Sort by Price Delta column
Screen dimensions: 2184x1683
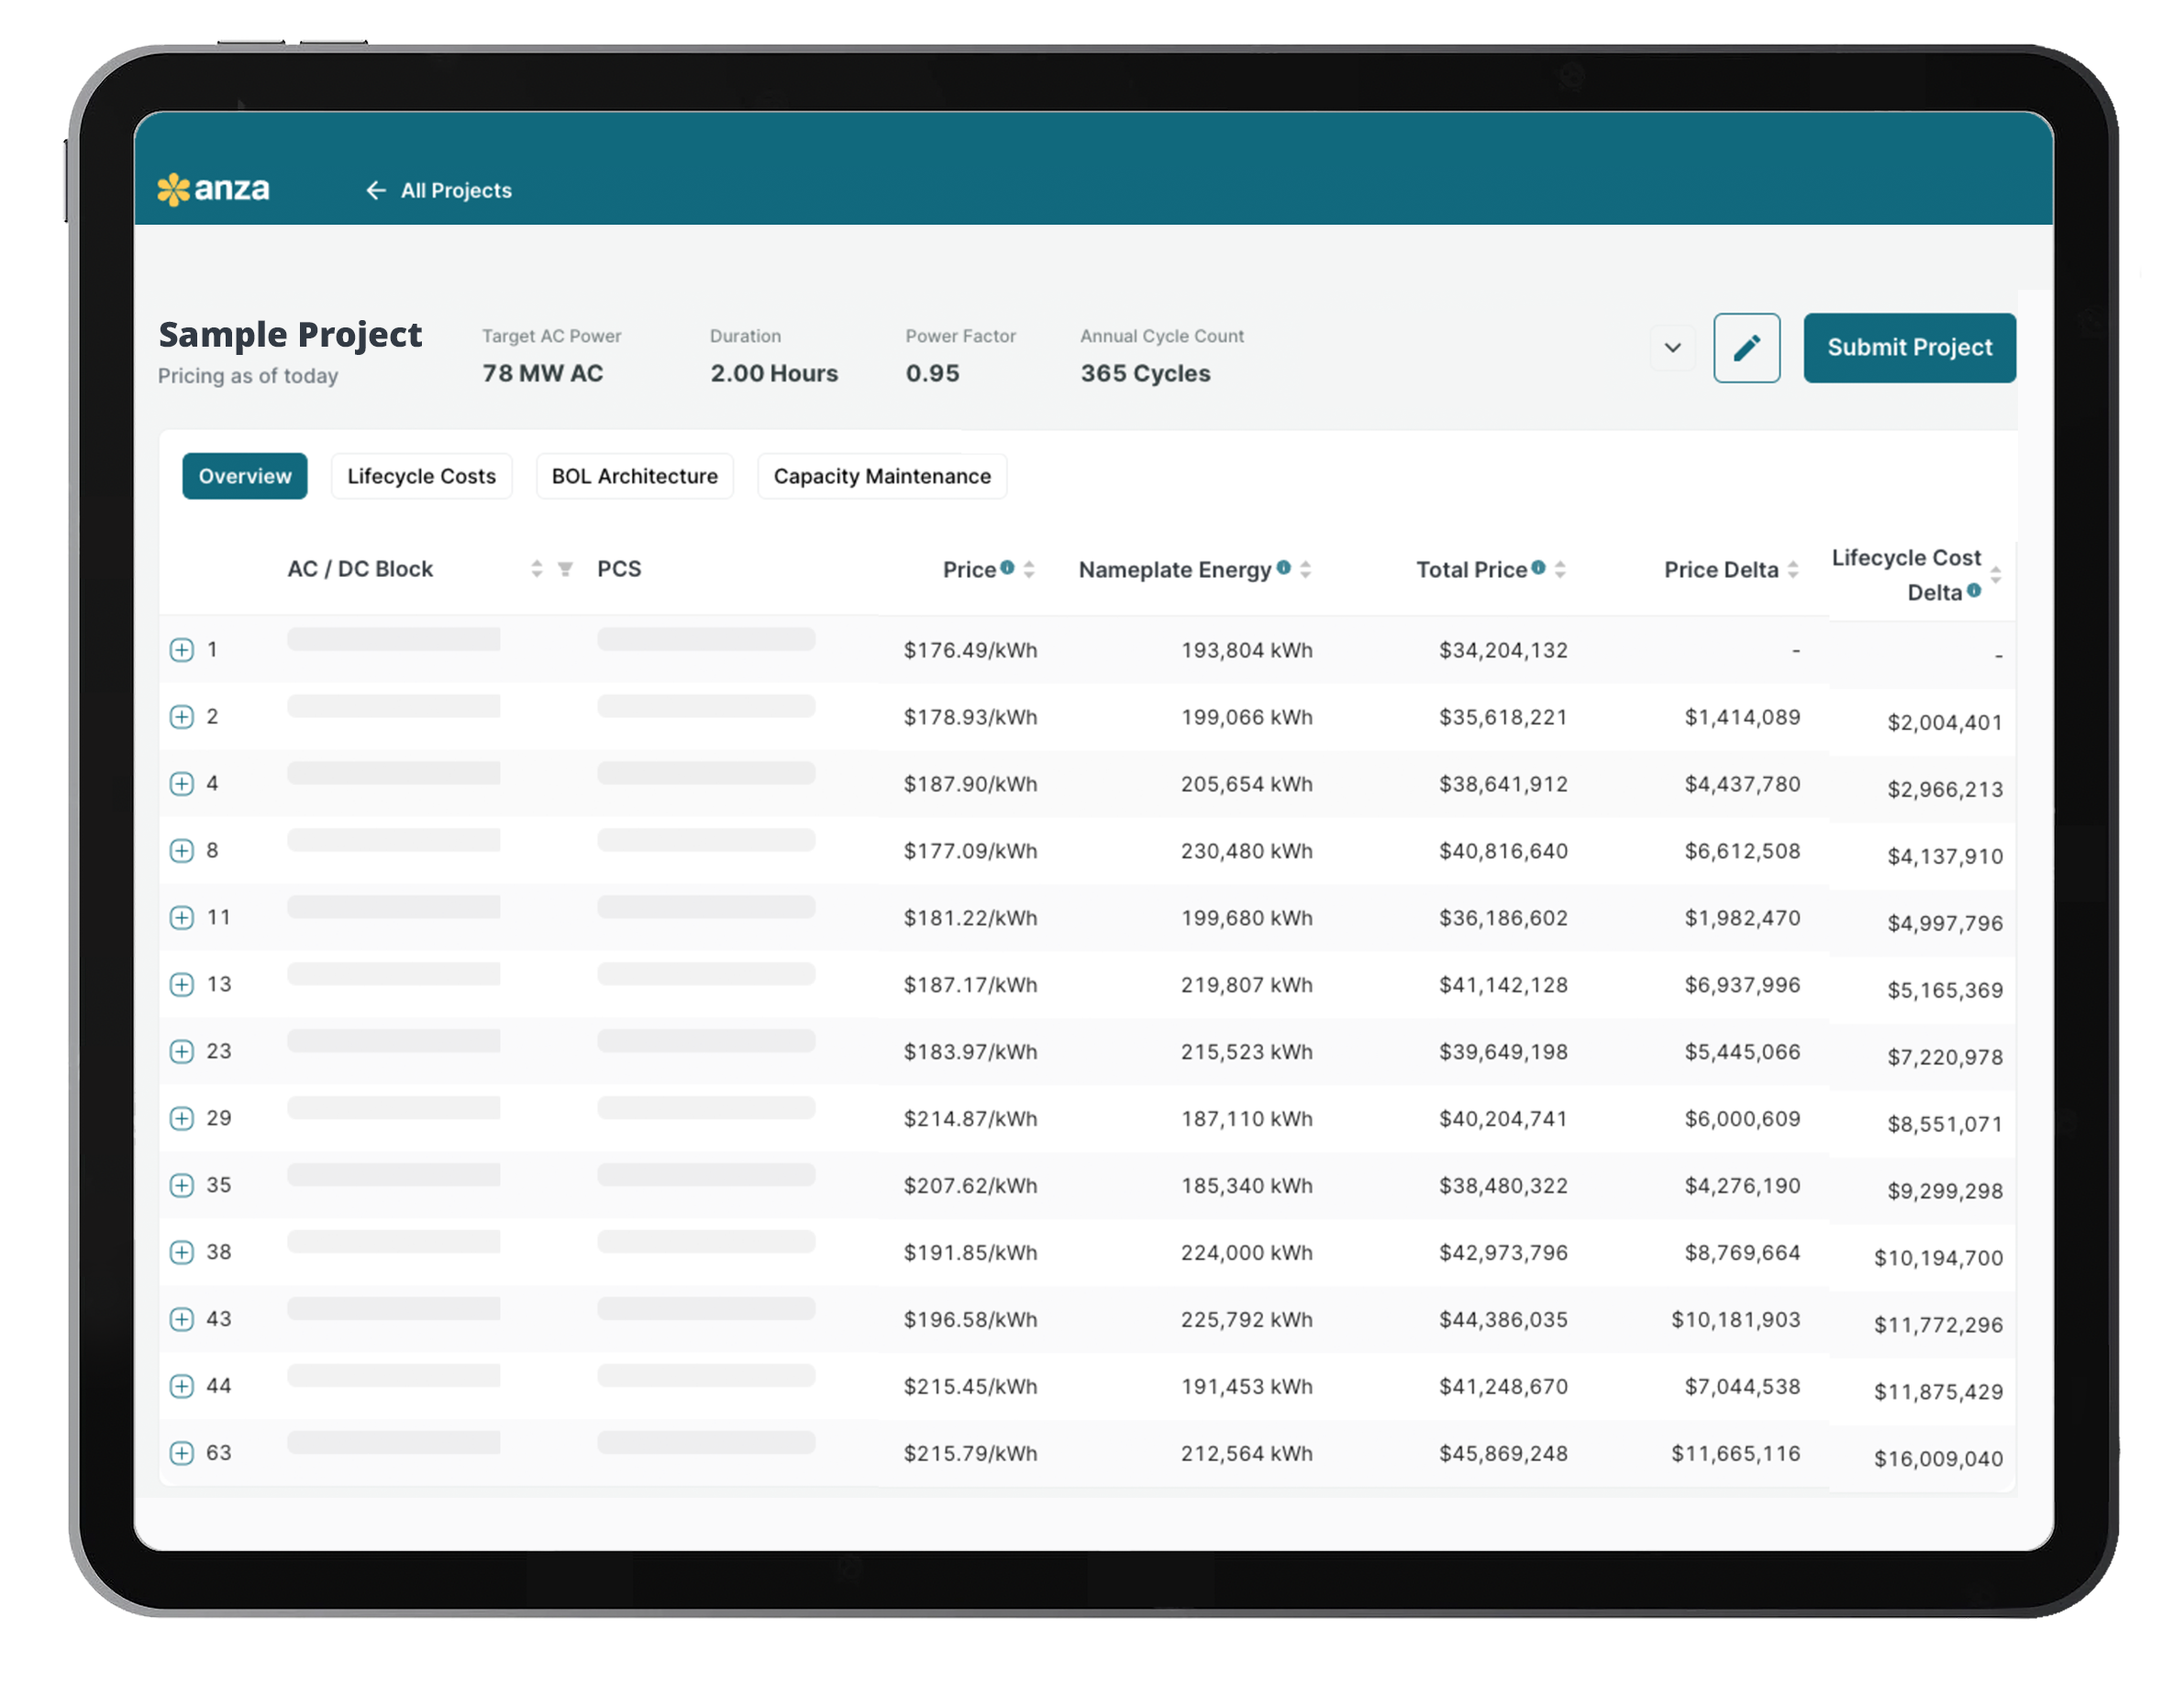pyautogui.click(x=1793, y=569)
